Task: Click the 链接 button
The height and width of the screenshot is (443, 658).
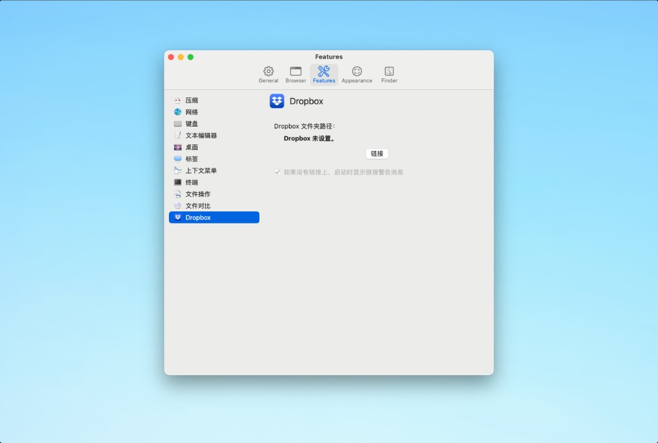Action: 377,154
